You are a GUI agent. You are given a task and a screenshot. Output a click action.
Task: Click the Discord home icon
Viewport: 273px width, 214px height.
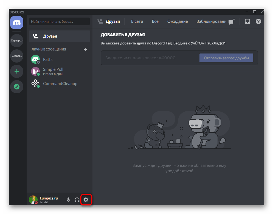coord(17,22)
